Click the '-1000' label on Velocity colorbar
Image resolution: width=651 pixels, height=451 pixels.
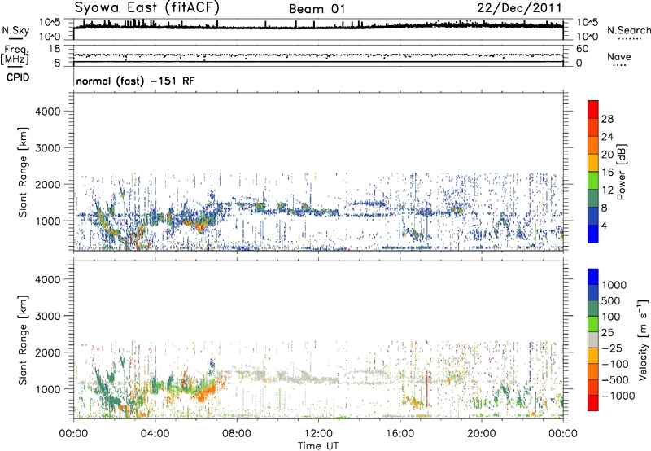pos(618,396)
